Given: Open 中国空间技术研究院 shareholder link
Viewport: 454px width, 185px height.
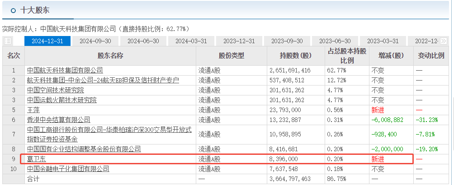Looking at the screenshot, I should point(55,90).
